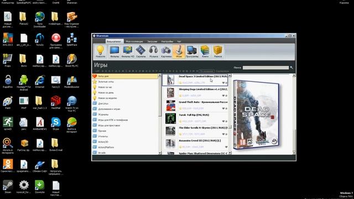Open the Для Linux folder
The width and height of the screenshot is (354, 199).
(x=125, y=103)
